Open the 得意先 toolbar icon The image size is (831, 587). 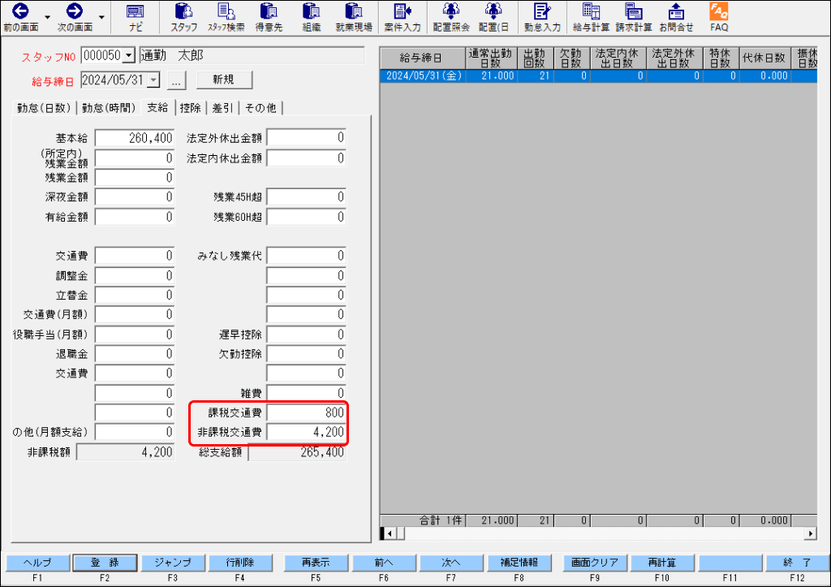(269, 17)
